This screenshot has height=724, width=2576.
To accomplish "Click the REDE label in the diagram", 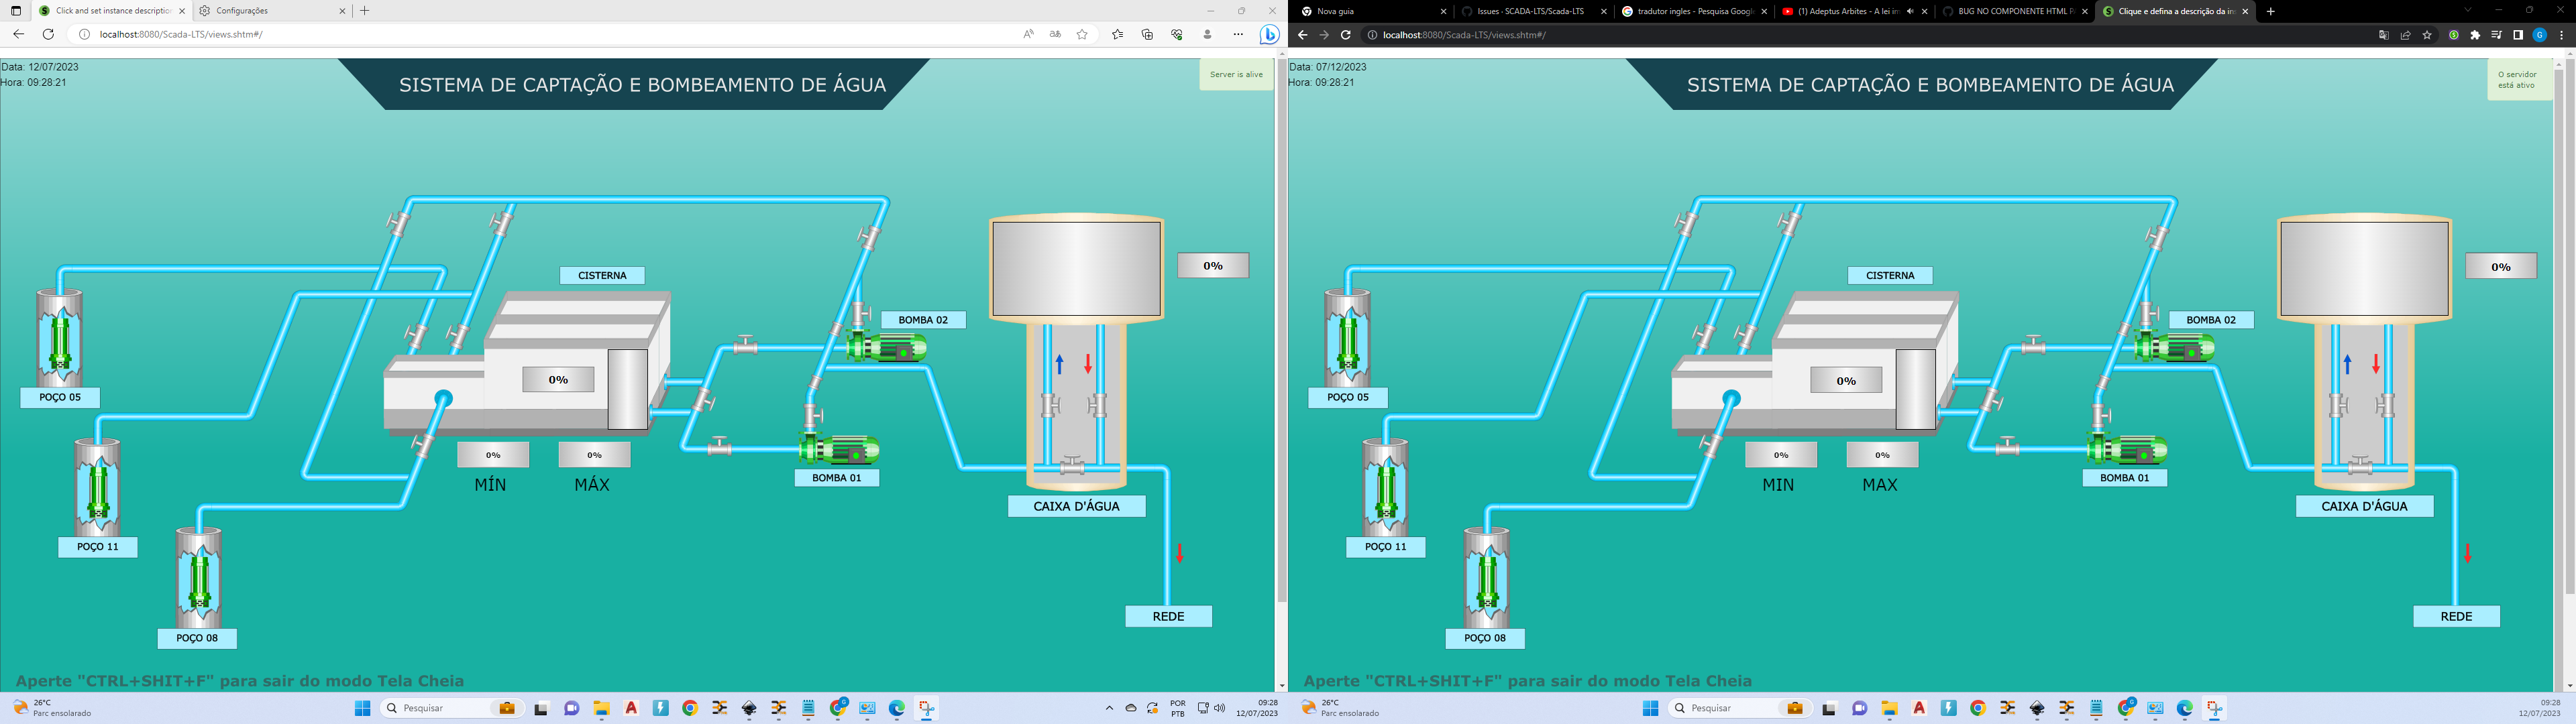I will pos(1168,616).
